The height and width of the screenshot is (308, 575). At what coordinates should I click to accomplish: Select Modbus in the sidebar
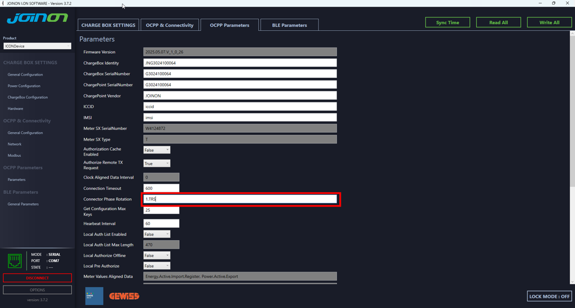click(15, 155)
